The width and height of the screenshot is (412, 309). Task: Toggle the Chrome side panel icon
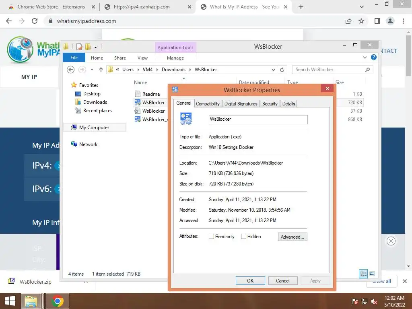pos(377,21)
